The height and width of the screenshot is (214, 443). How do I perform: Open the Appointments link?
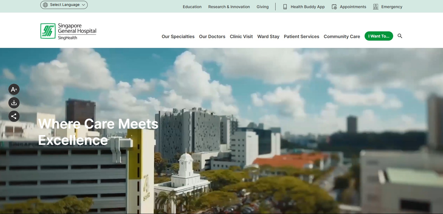pos(353,7)
